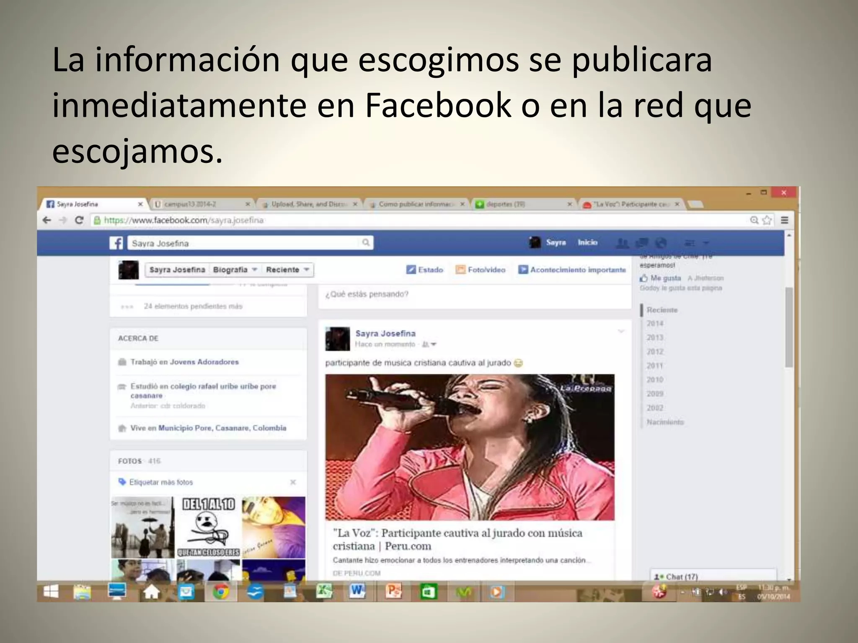Close the deportes (39) tab
Viewport: 858px width, 643px height.
coord(569,204)
